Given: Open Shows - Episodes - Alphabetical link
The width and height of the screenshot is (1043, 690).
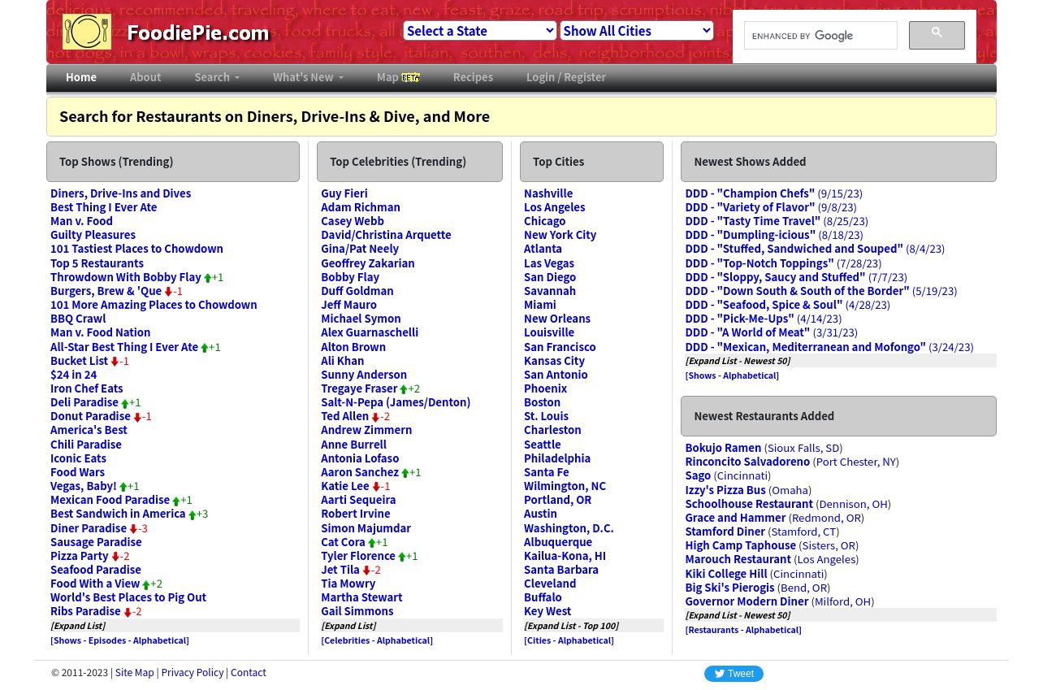Looking at the screenshot, I should point(119,640).
